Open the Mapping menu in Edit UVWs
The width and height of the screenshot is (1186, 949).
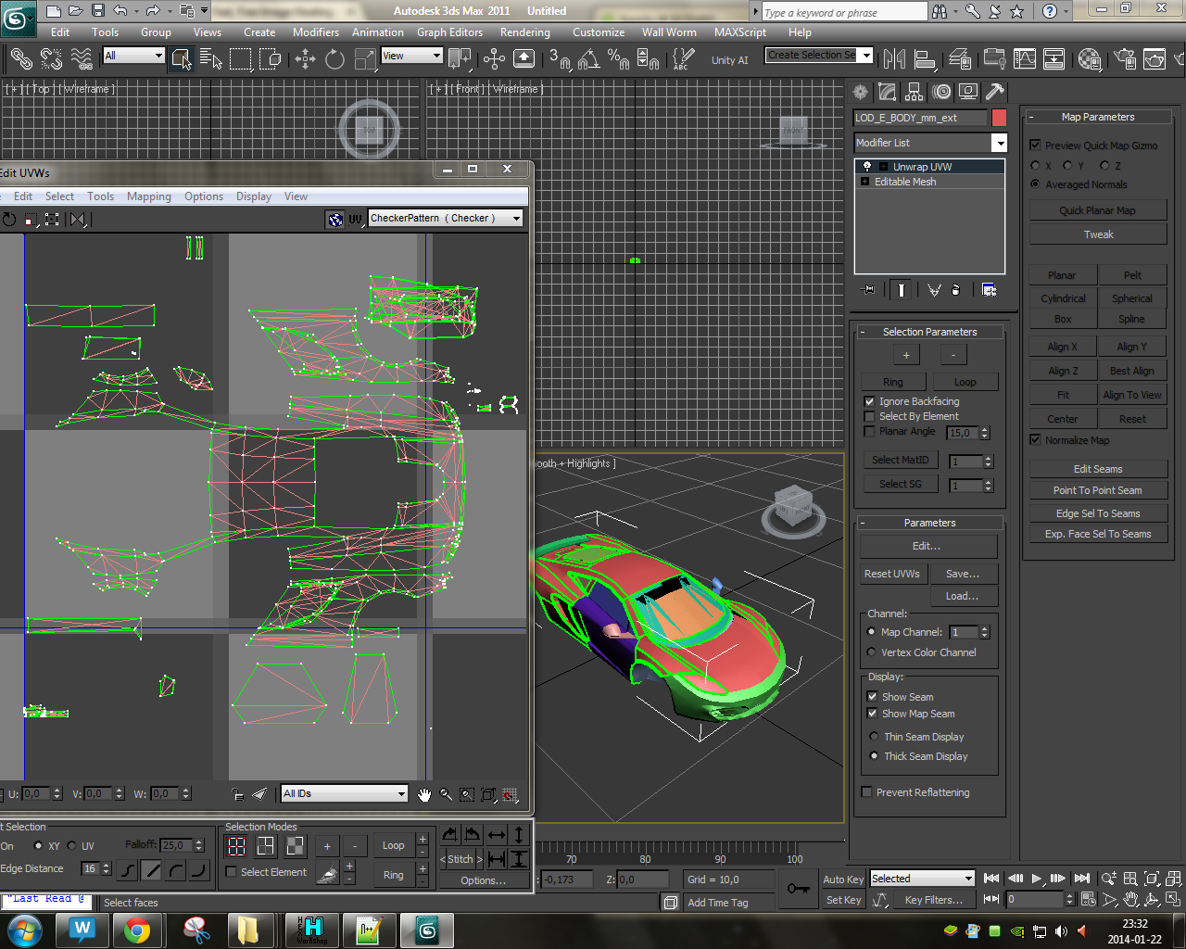(148, 196)
